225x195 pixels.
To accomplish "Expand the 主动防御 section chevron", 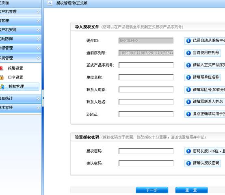I will [38, 39].
